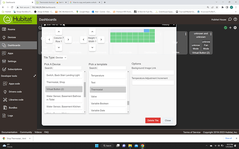Move the tile down one row
The height and width of the screenshot is (149, 239).
click(x=59, y=47)
